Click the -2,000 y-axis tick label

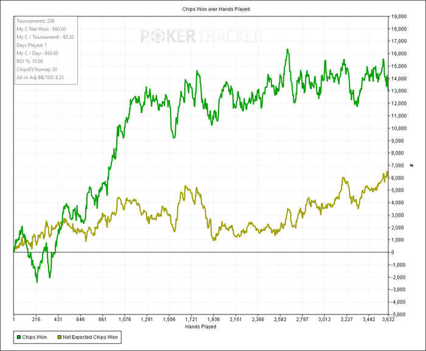pos(398,277)
